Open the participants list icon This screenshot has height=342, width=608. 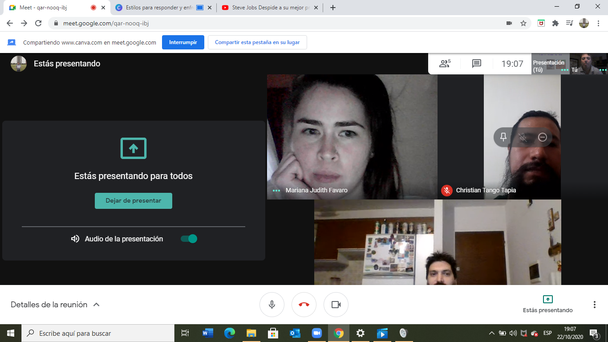pos(445,64)
